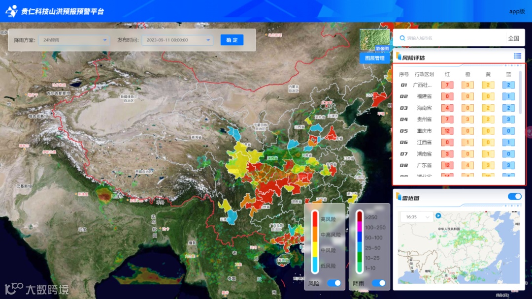532x299 pixels.
Task: Click the platform logo icon in the header
Action: [11, 11]
